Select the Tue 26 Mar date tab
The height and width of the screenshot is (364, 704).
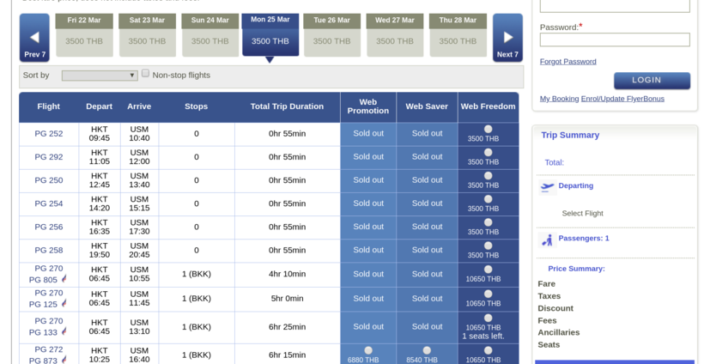(x=331, y=35)
